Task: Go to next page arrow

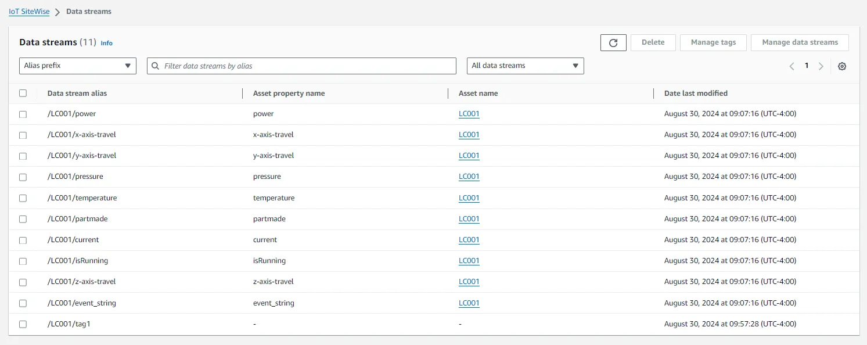Action: (x=821, y=66)
